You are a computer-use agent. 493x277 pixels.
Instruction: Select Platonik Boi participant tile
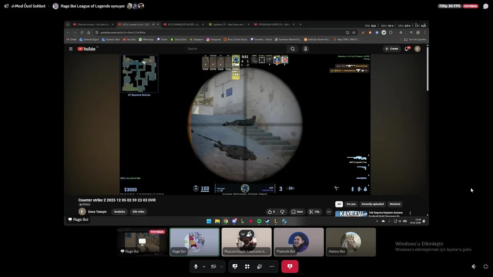point(298,242)
